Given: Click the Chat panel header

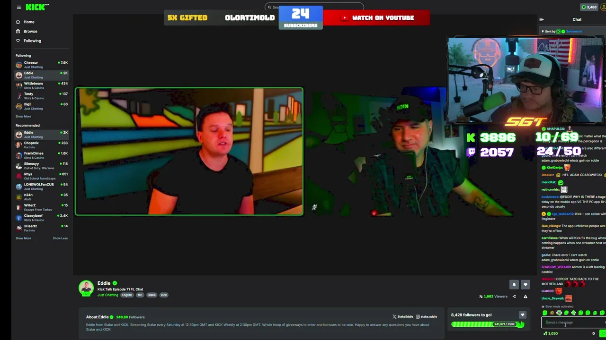Looking at the screenshot, I should coord(577,19).
